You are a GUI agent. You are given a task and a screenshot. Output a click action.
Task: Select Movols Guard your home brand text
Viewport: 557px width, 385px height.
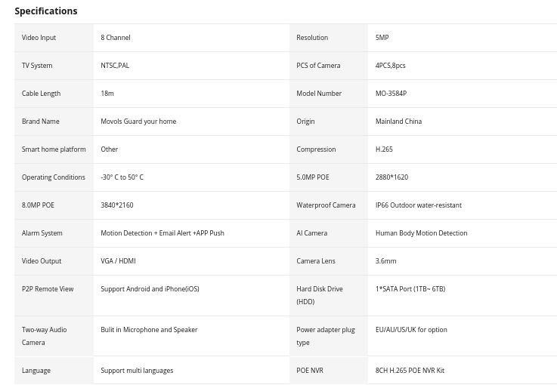[138, 122]
